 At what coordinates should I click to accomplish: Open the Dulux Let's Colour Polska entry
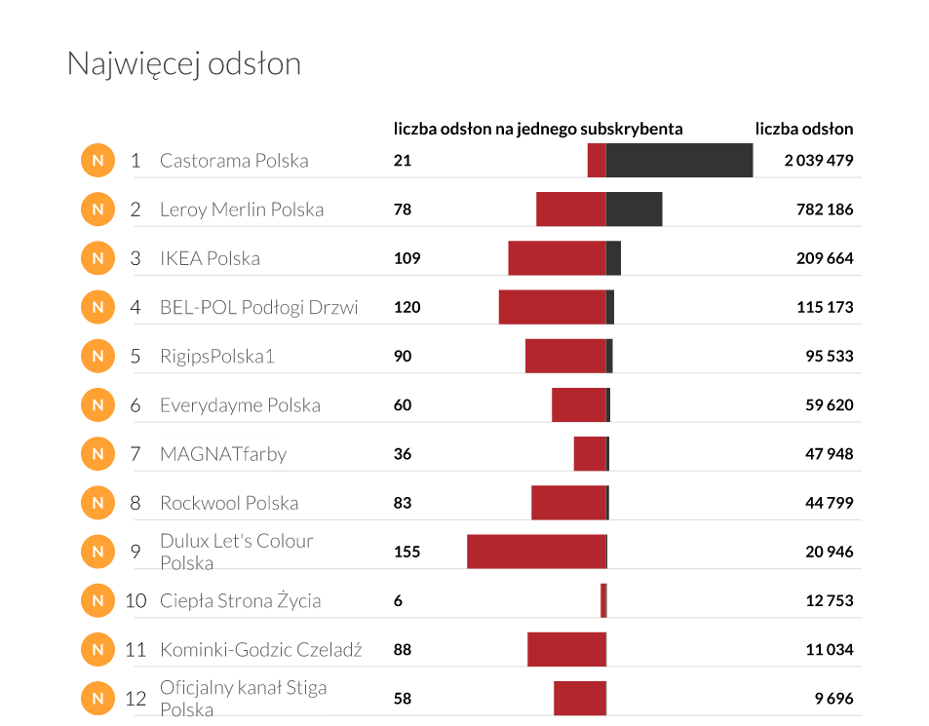[236, 552]
